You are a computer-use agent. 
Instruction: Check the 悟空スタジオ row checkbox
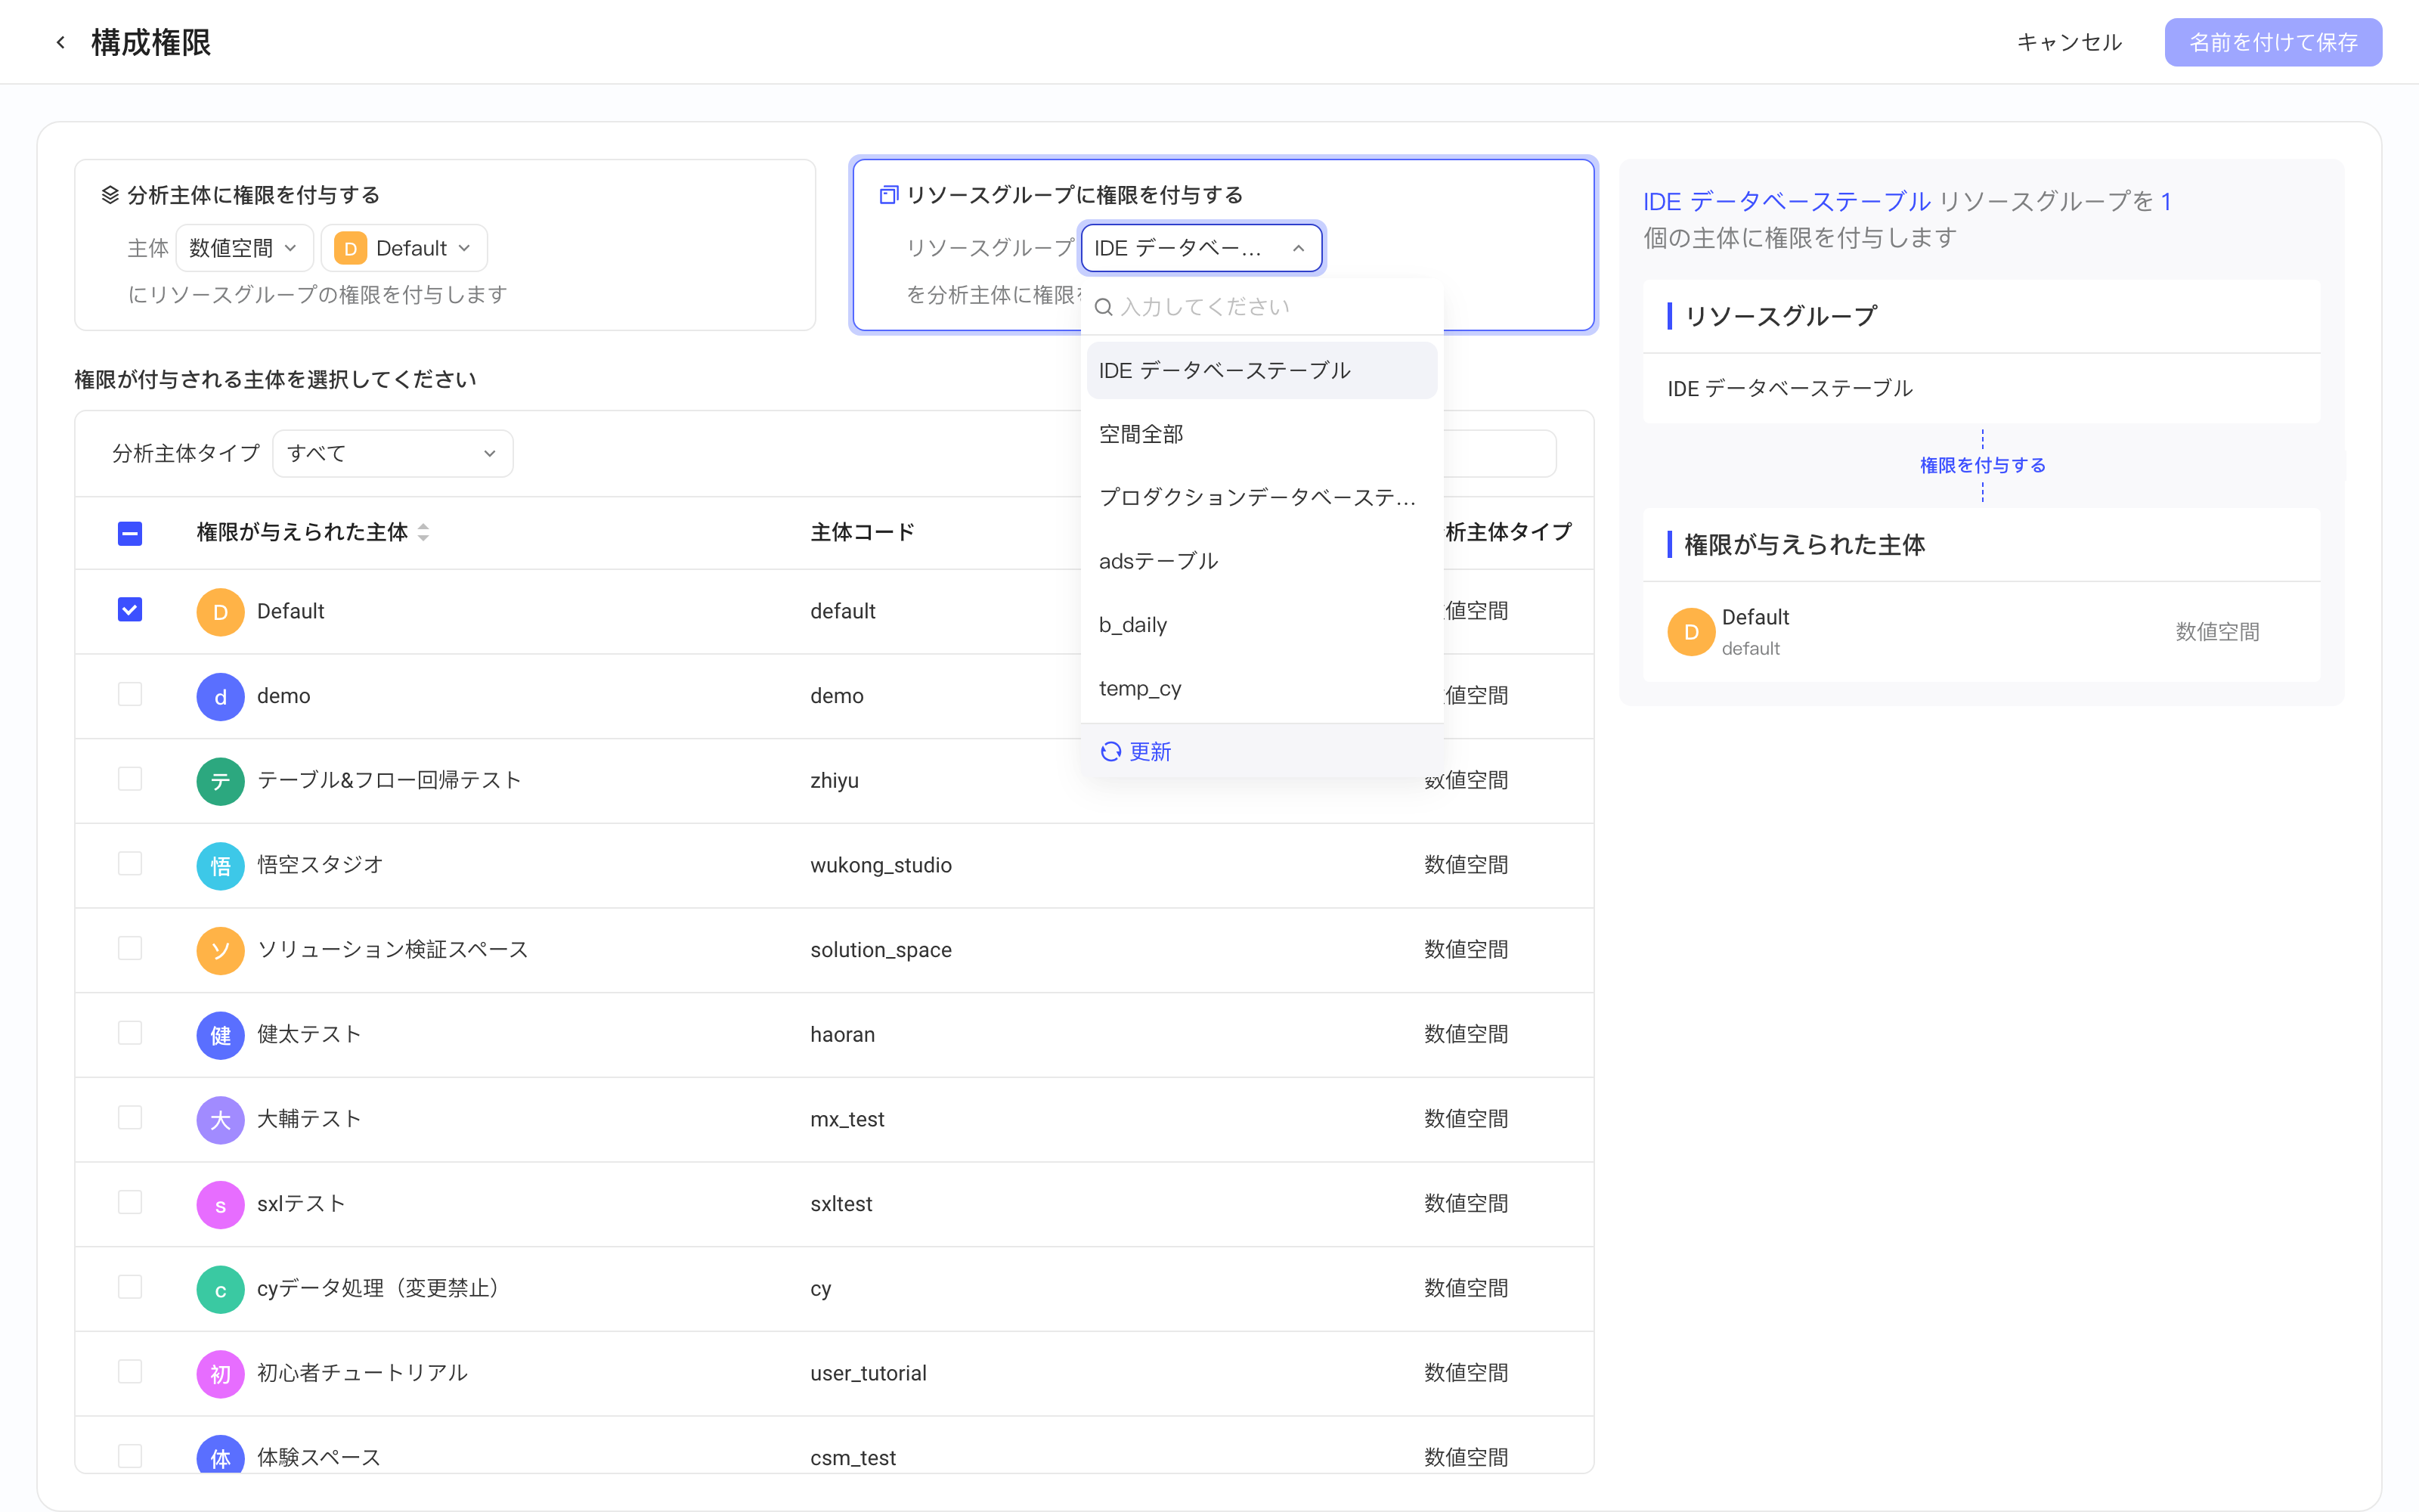coord(130,863)
